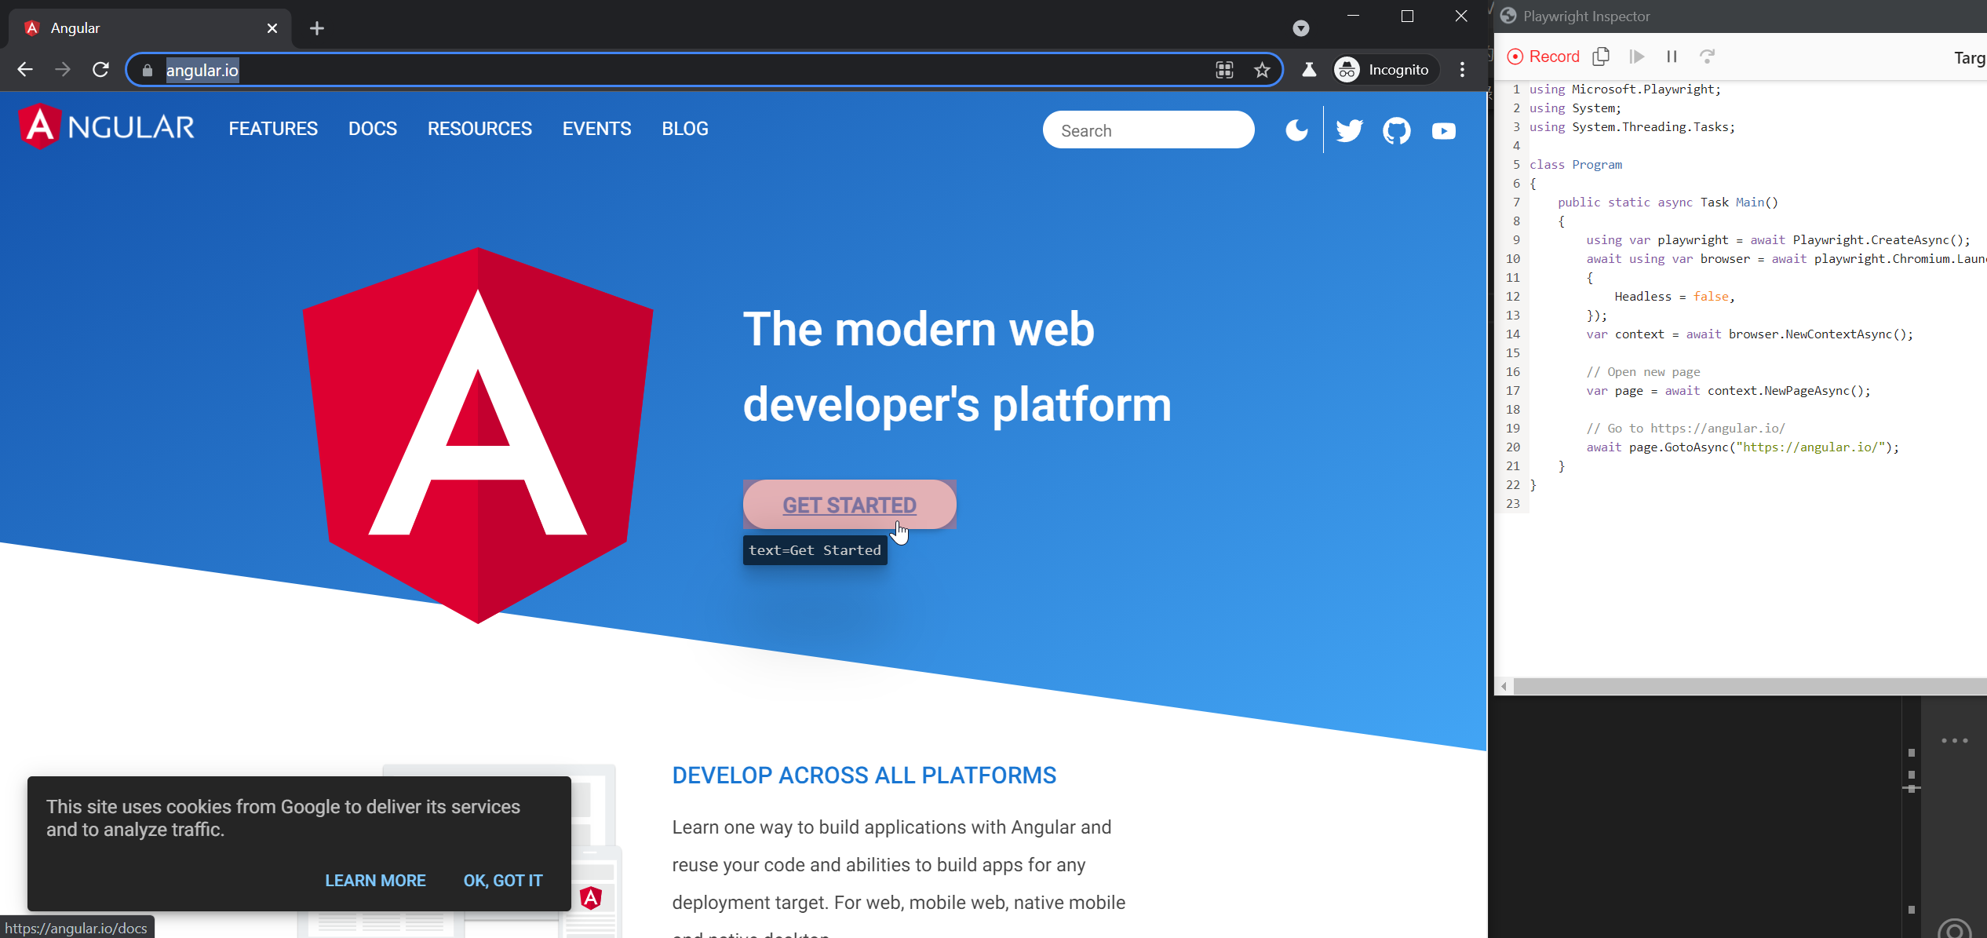Click the Playwright copy code icon
The width and height of the screenshot is (1987, 938).
pos(1600,56)
